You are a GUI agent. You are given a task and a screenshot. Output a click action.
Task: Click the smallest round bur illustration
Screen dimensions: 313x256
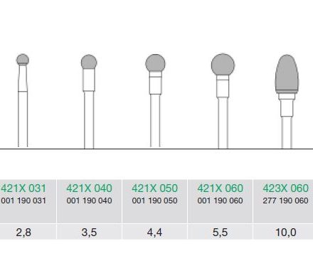tap(23, 101)
